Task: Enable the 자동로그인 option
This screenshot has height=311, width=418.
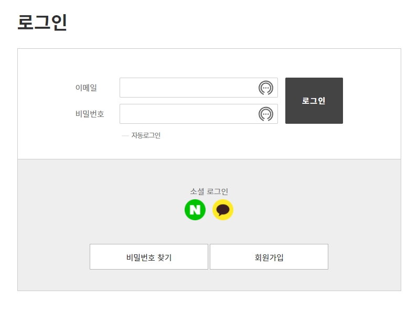Action: (x=141, y=135)
